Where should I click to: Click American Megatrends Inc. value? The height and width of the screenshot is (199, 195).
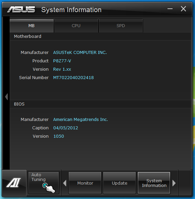pos(80,119)
